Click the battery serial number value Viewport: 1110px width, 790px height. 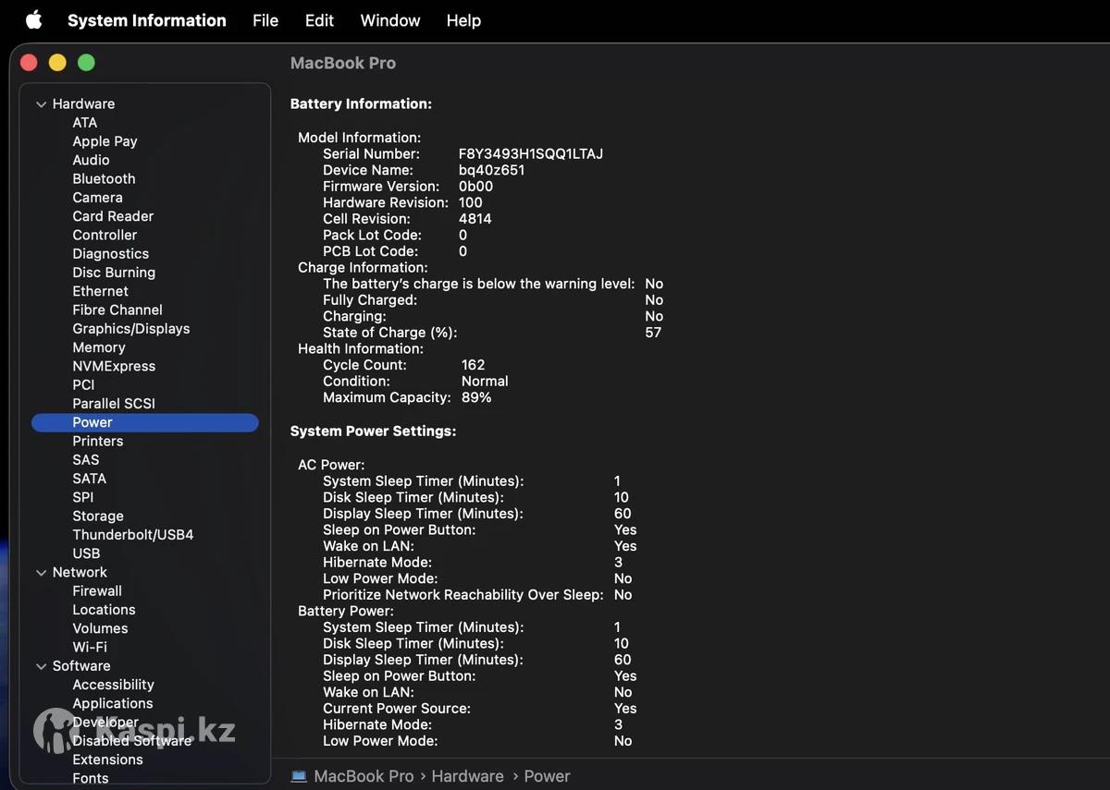click(531, 154)
